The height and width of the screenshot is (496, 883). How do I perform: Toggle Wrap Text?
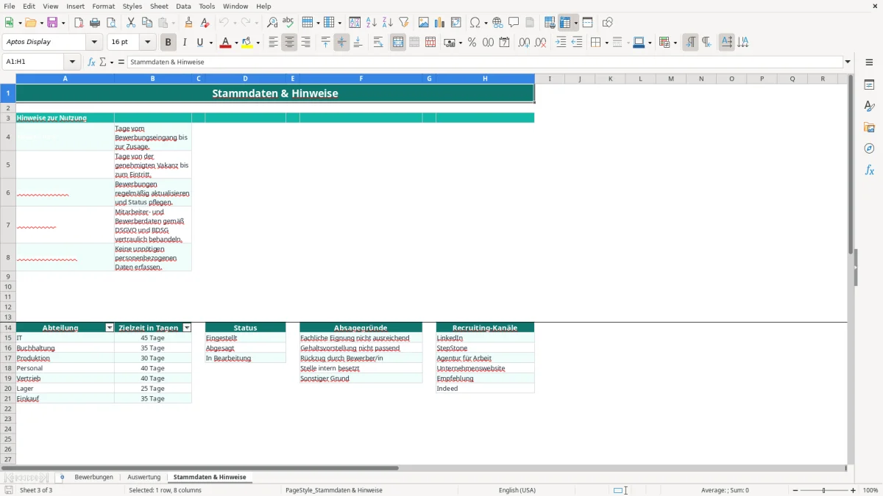point(378,43)
